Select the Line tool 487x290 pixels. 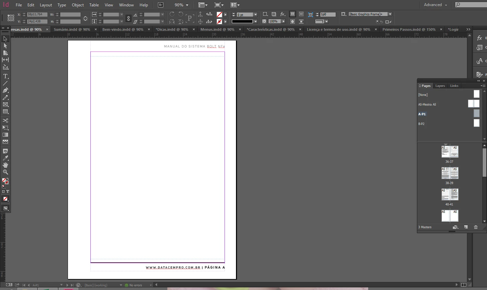pos(5,83)
